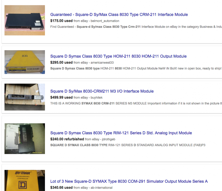Click the CRM211 module on plywood thumbnail

click(x=25, y=97)
